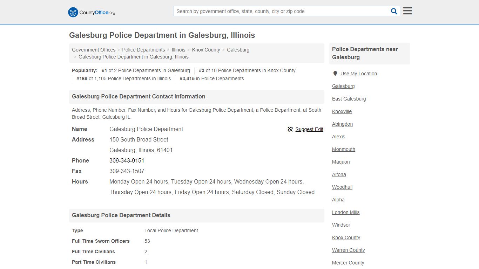
Task: Click the Galesburg, Illinois, 61401 text
Action: click(141, 150)
